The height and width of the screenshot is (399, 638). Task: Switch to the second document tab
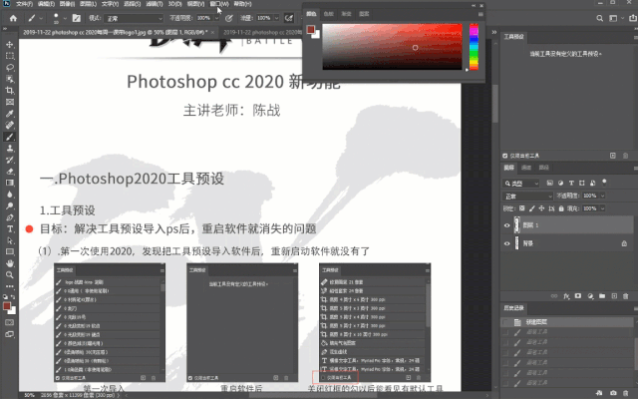pos(262,32)
